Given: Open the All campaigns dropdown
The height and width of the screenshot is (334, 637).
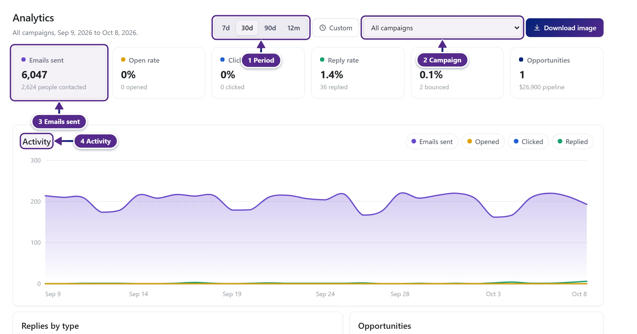Looking at the screenshot, I should (x=442, y=28).
